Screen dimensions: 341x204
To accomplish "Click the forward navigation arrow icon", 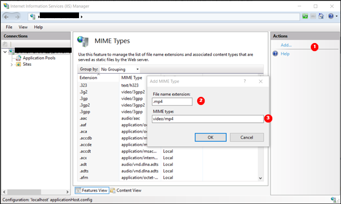I will [17, 16].
